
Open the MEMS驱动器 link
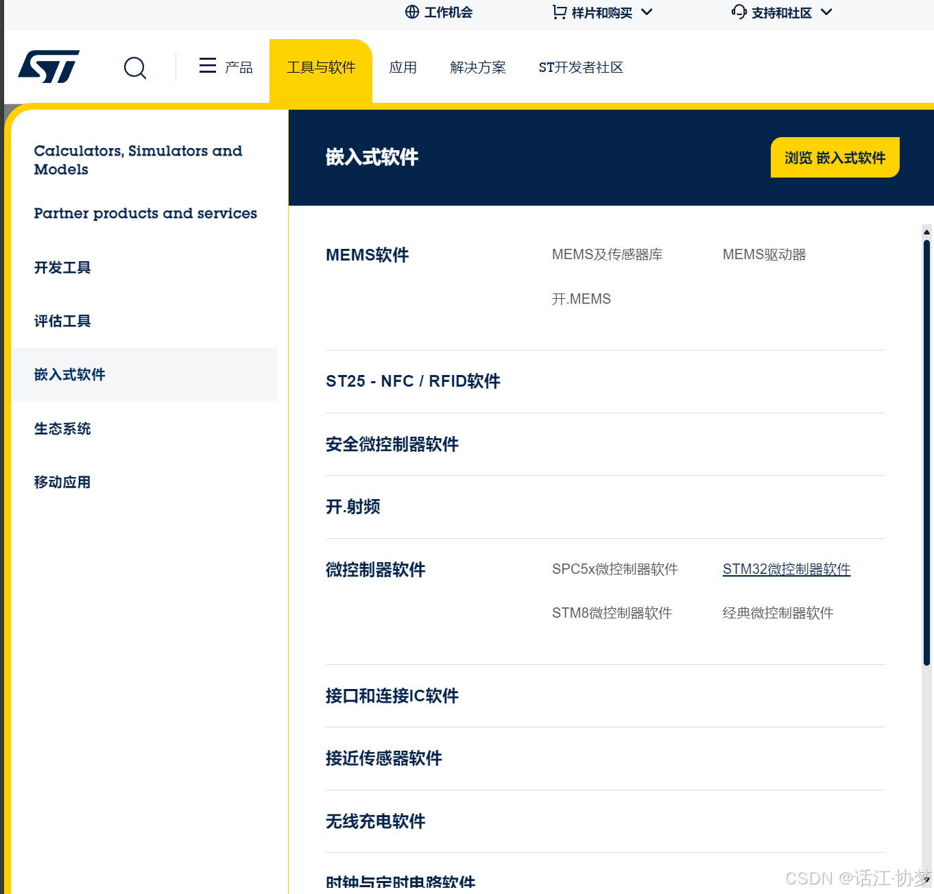(x=765, y=254)
